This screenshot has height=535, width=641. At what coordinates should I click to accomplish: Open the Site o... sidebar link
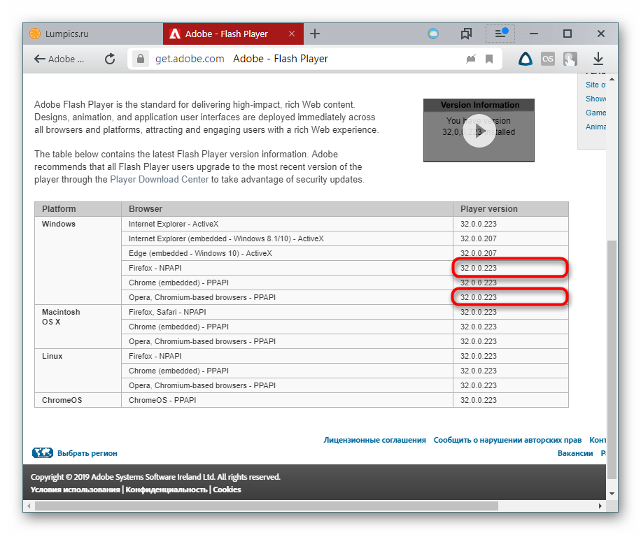596,85
